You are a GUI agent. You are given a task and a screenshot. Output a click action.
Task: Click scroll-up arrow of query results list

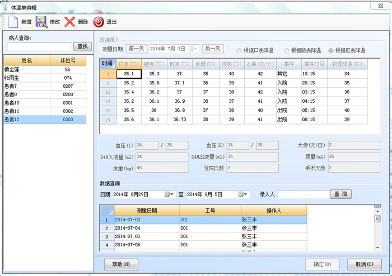click(x=377, y=211)
